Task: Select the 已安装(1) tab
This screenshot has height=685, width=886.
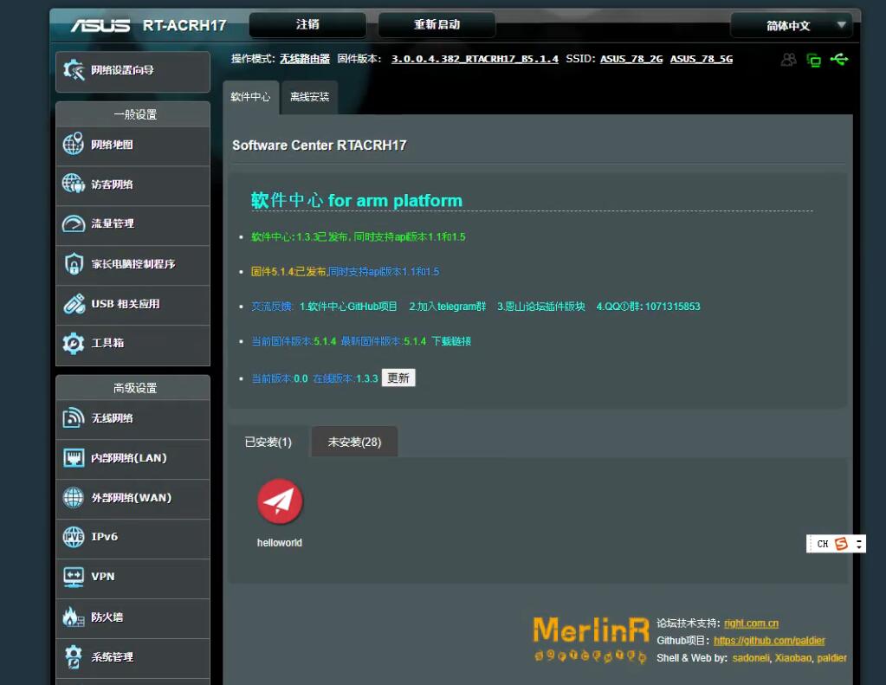Action: (x=268, y=442)
